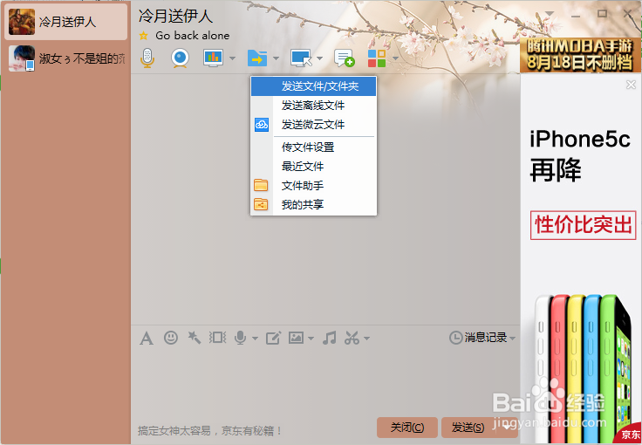642x445 pixels.
Task: Click the send picture icon
Action: 296,338
